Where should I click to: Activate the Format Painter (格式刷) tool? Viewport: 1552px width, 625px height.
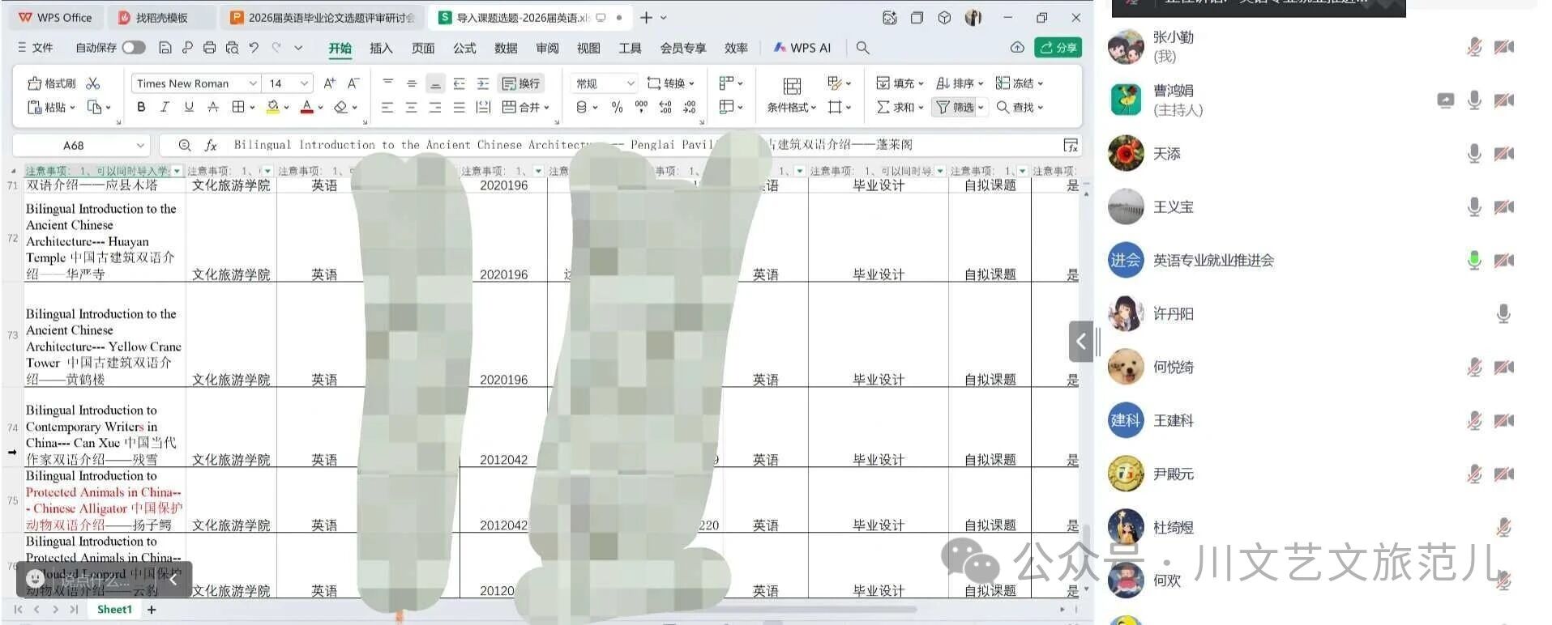tap(51, 83)
